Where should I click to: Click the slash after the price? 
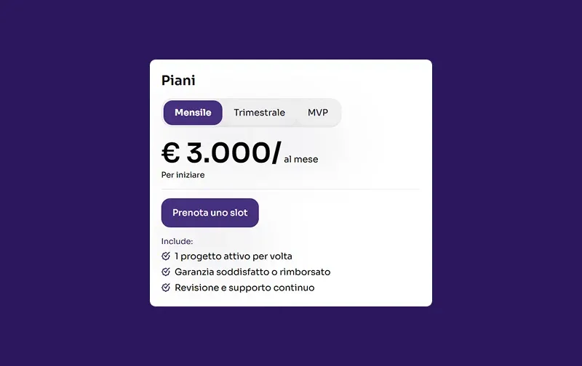point(276,154)
